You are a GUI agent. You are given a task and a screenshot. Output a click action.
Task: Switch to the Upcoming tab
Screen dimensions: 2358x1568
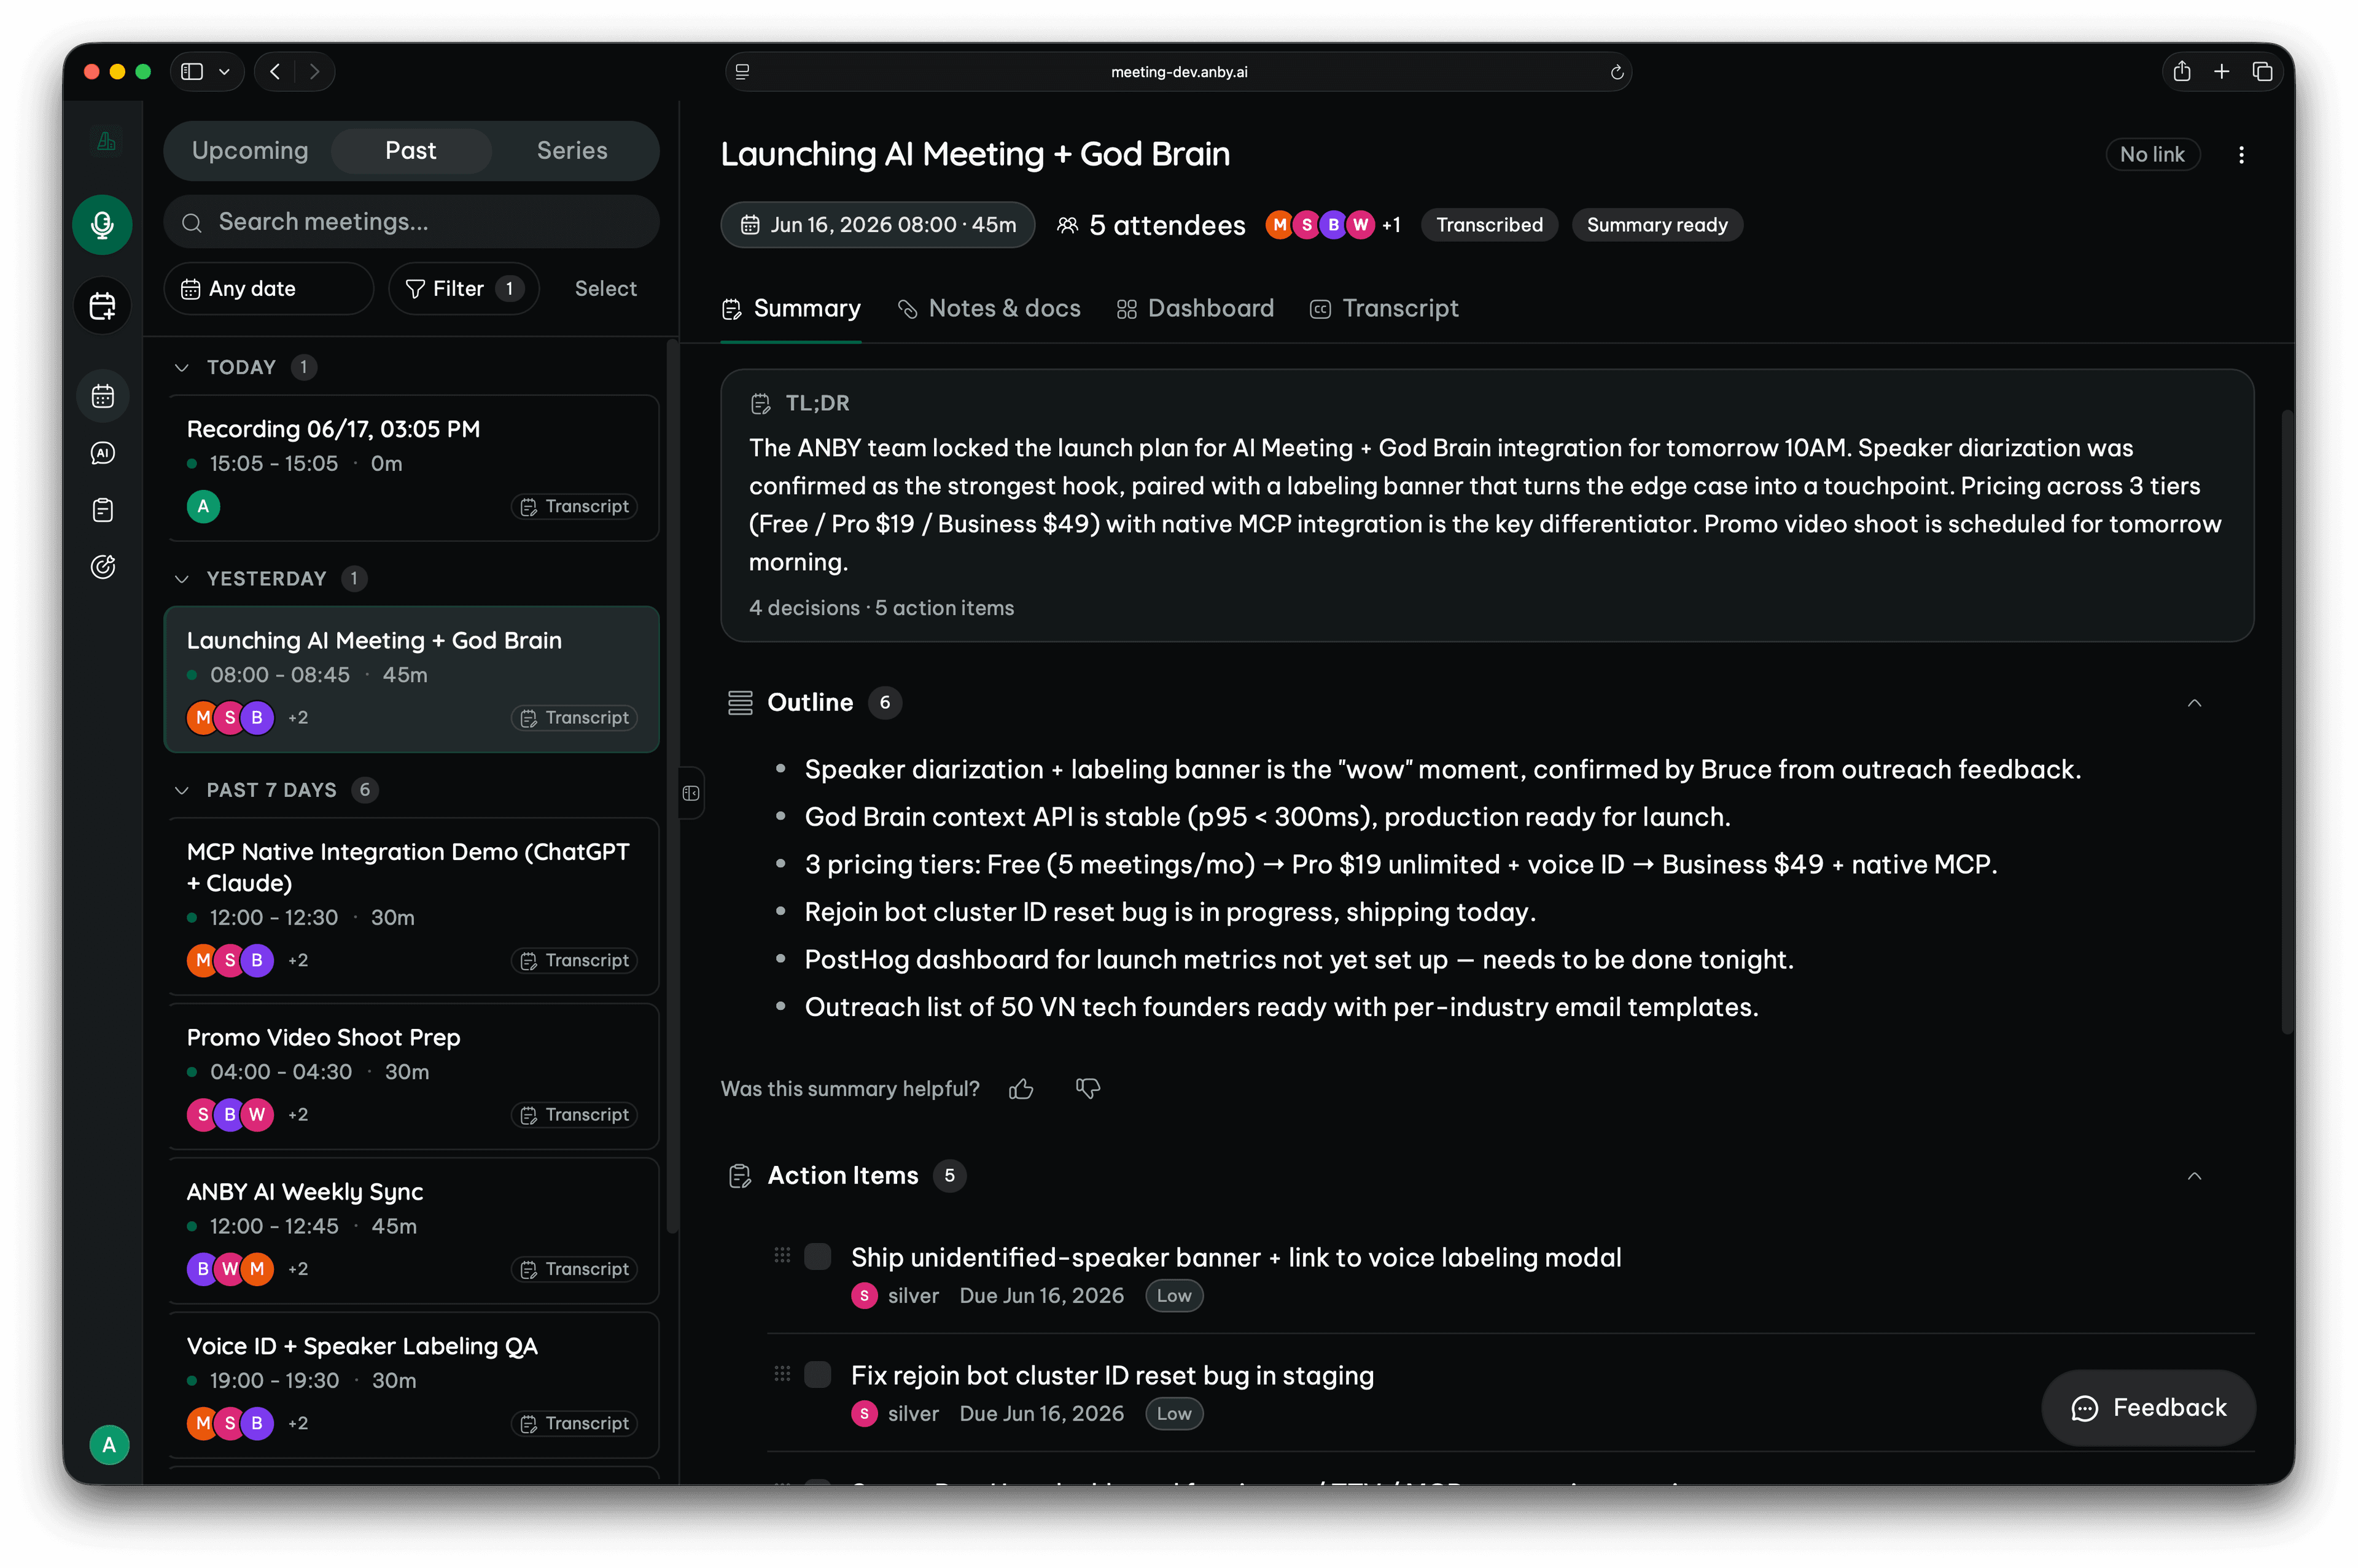point(250,151)
